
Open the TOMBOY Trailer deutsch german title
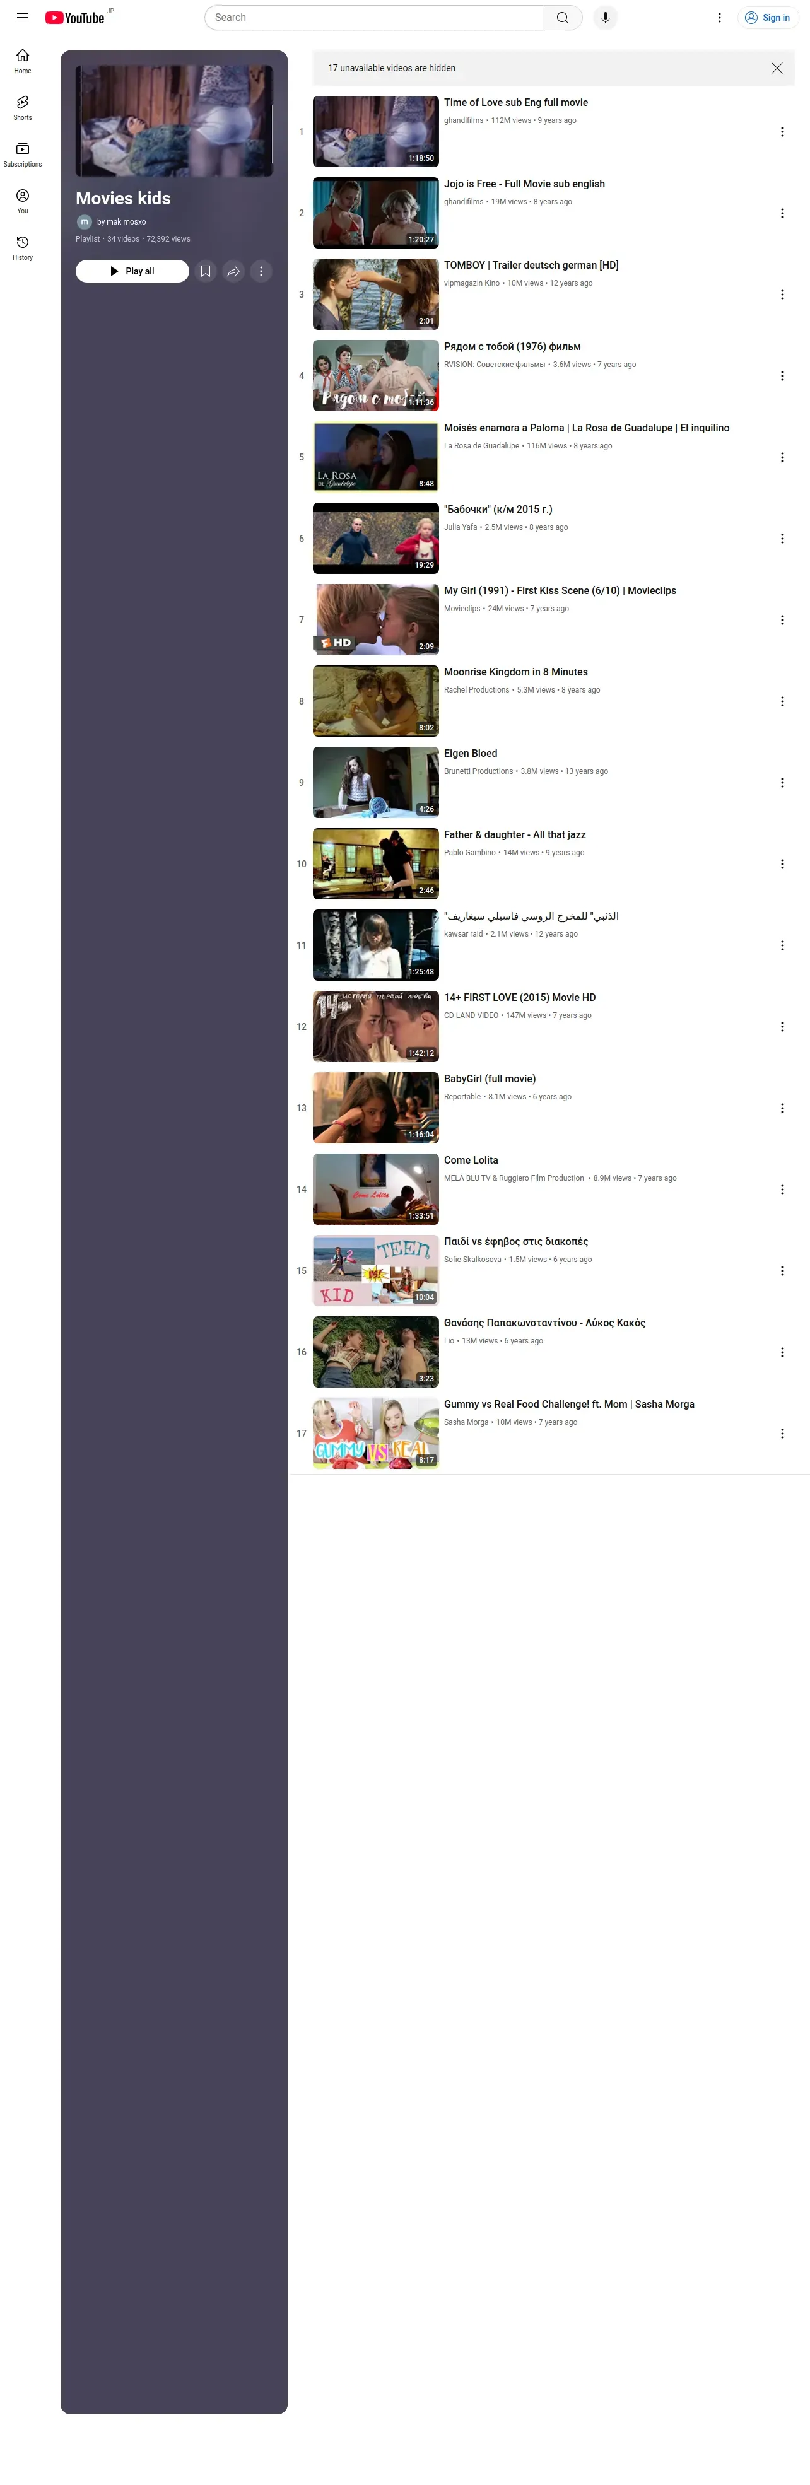(x=531, y=266)
